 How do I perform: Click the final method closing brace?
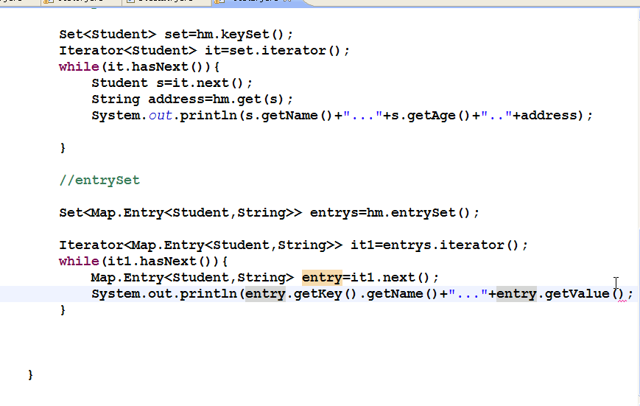31,374
